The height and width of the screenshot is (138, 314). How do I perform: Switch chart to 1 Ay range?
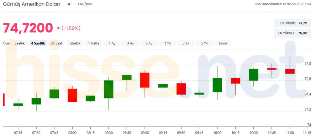112,43
